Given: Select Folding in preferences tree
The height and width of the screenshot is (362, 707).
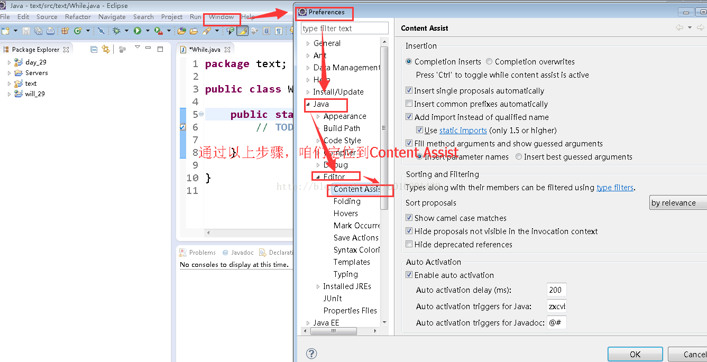Looking at the screenshot, I should (x=347, y=201).
